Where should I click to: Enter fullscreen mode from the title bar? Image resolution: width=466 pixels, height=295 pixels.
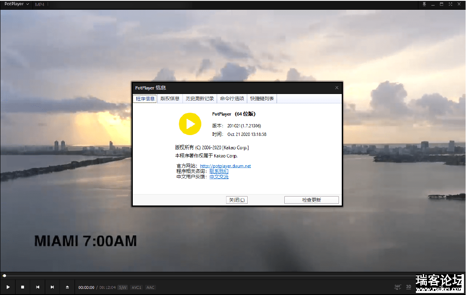451,4
